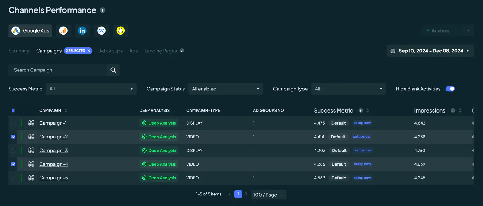
Task: Check the Campaign-3 row checkbox
Action: (13, 151)
